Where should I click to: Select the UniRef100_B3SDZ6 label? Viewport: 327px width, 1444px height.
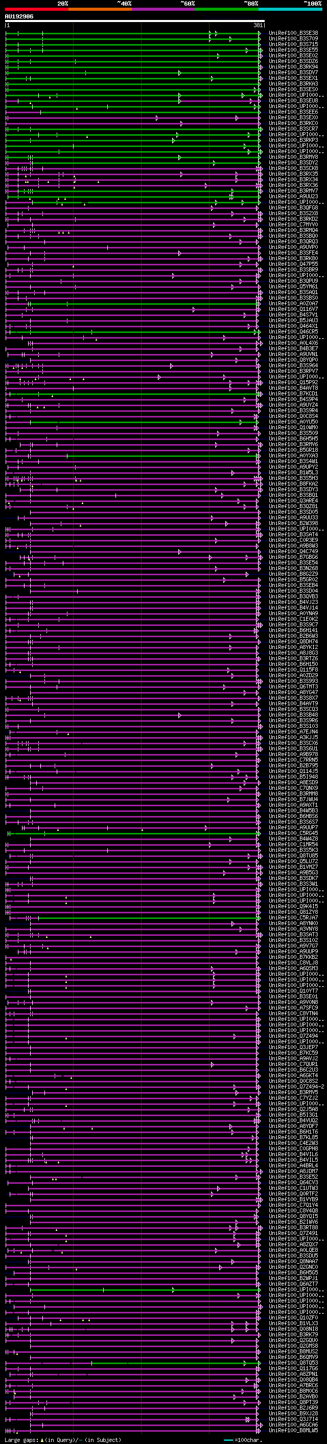coord(293,61)
